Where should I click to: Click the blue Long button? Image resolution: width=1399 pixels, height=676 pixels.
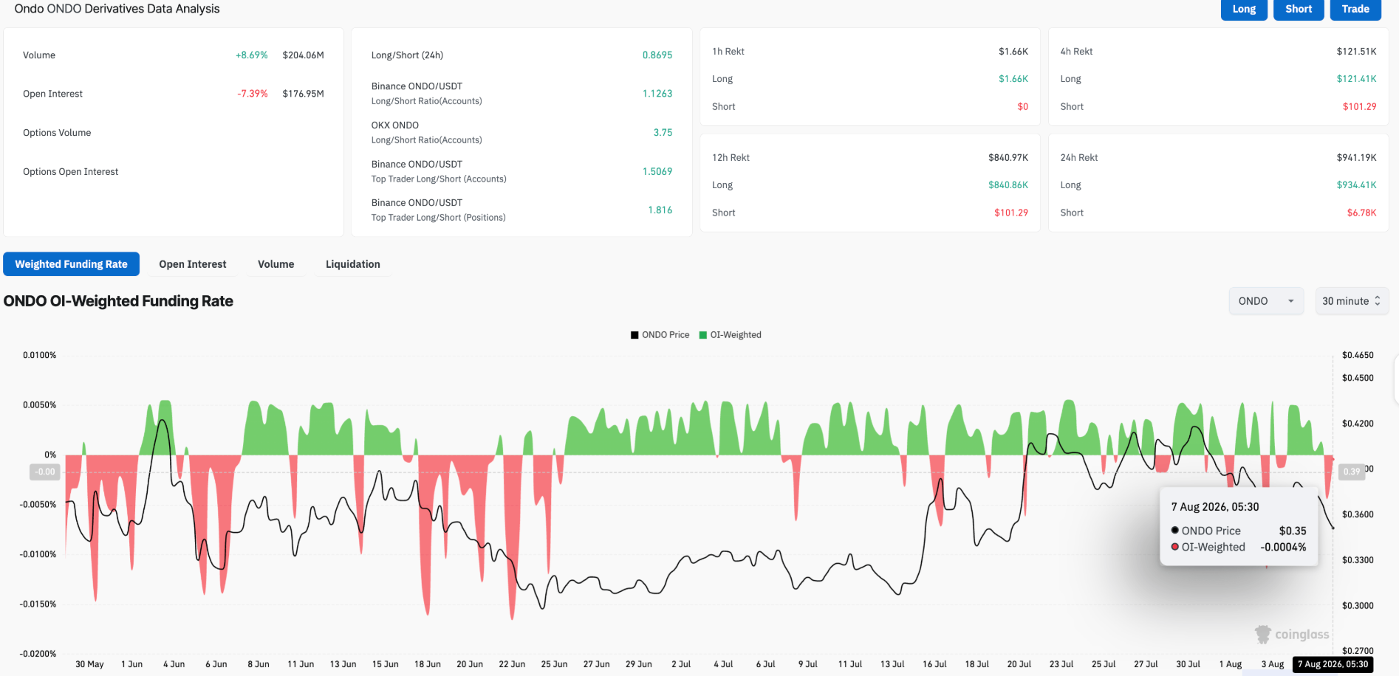(1244, 10)
